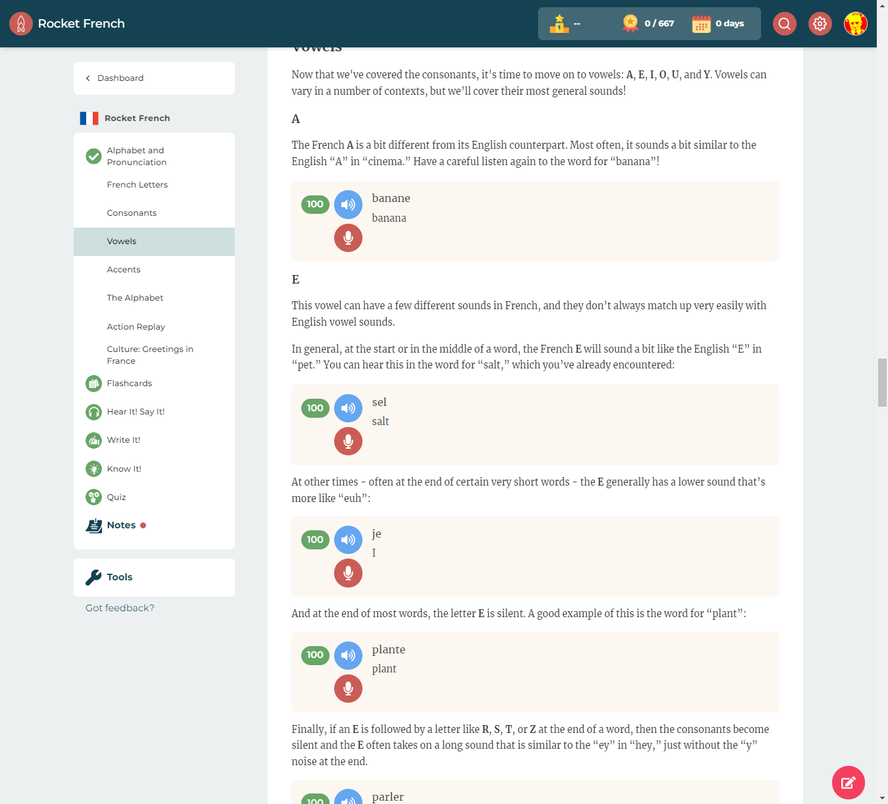Click the Flashcards icon in sidebar
Screen dimensions: 888x804
(x=94, y=384)
